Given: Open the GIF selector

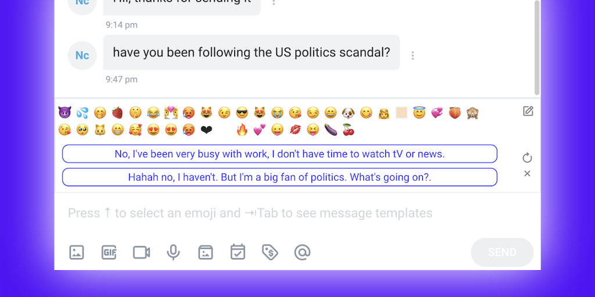Looking at the screenshot, I should click(109, 252).
